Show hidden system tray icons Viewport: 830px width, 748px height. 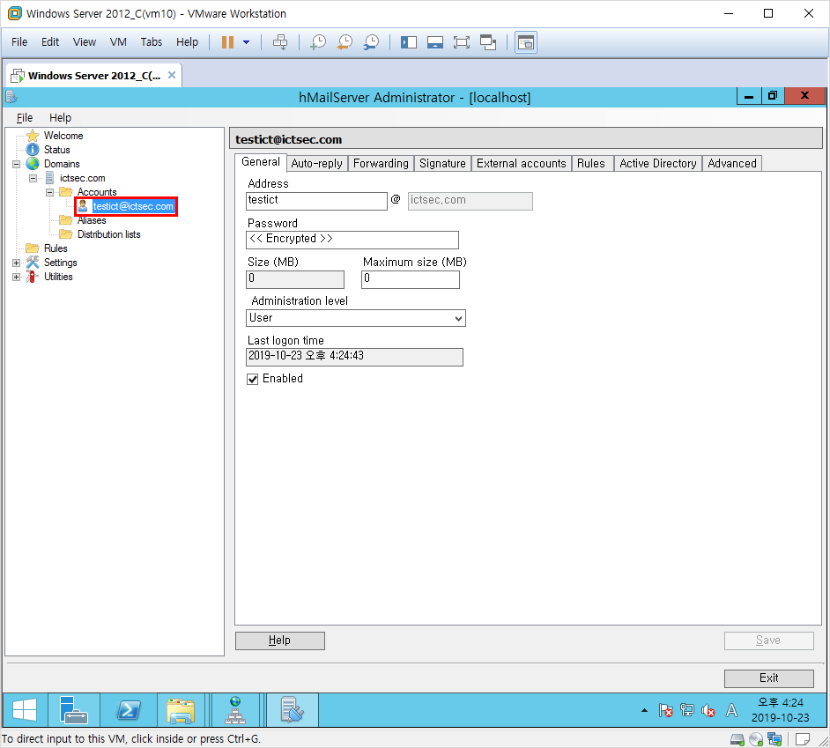coord(644,710)
